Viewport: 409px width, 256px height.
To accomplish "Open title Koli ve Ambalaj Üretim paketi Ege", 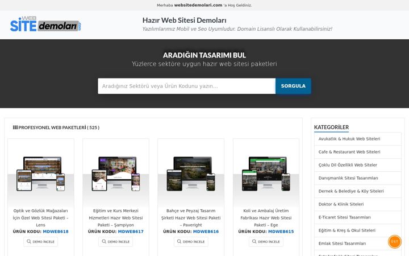I will [x=266, y=217].
